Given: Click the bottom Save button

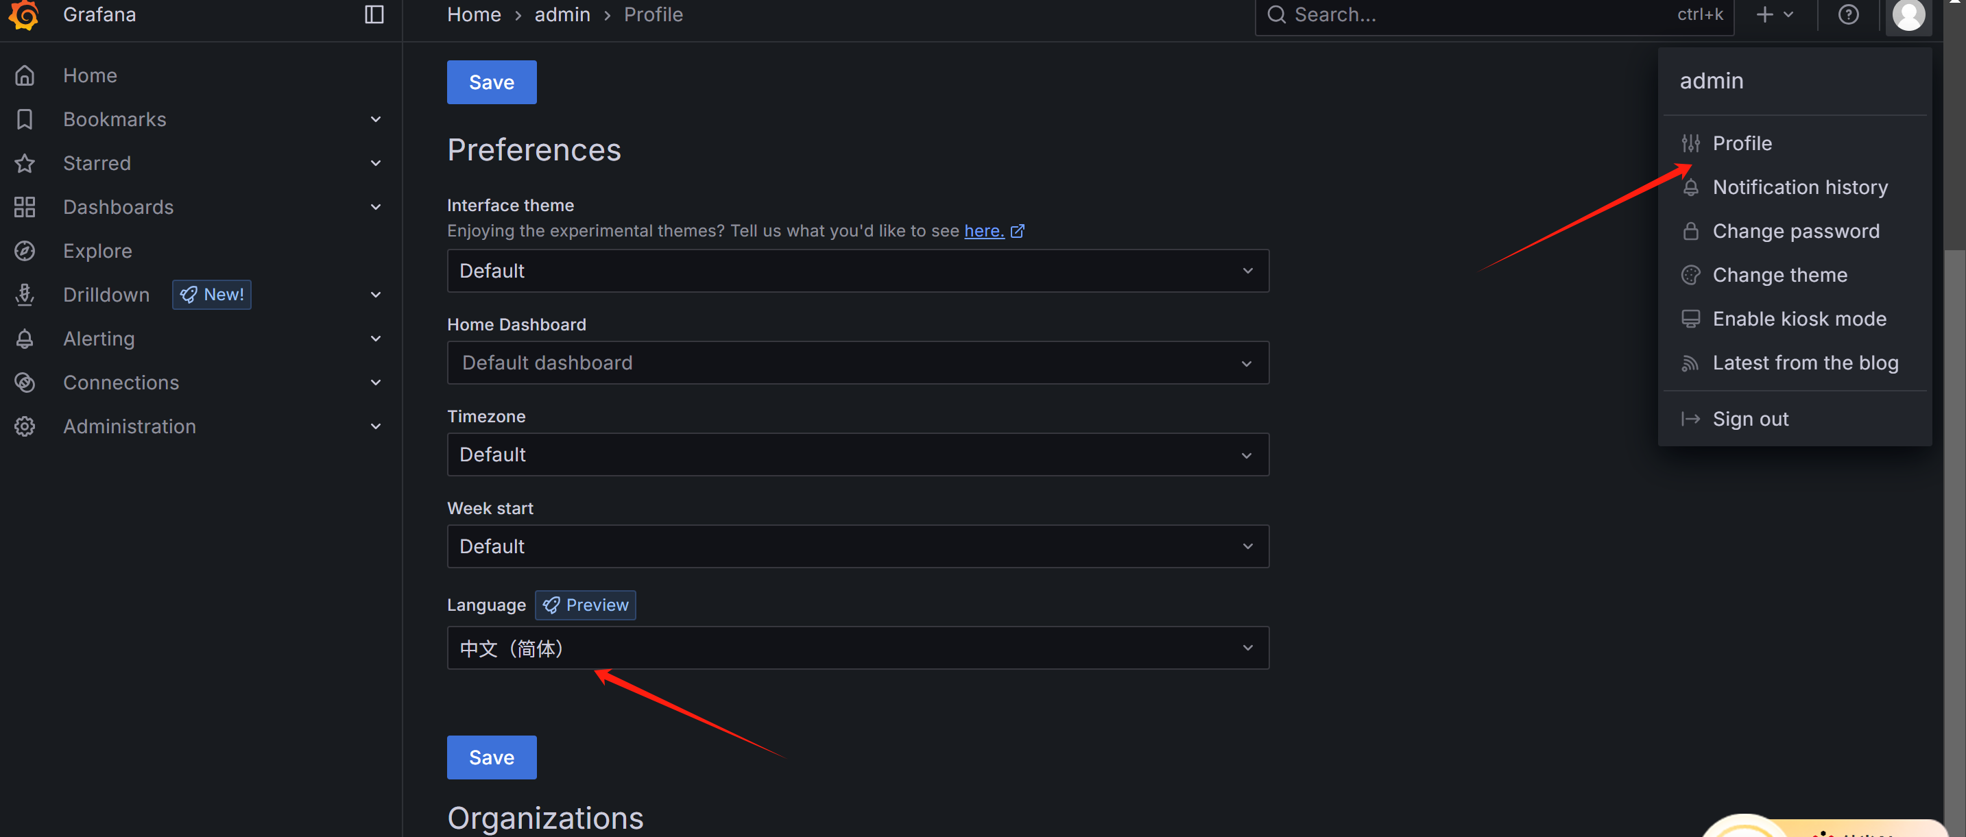Looking at the screenshot, I should click(491, 757).
